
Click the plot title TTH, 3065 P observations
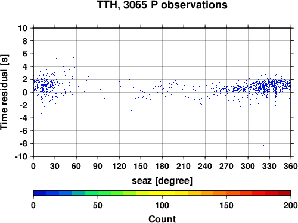pyautogui.click(x=162, y=5)
